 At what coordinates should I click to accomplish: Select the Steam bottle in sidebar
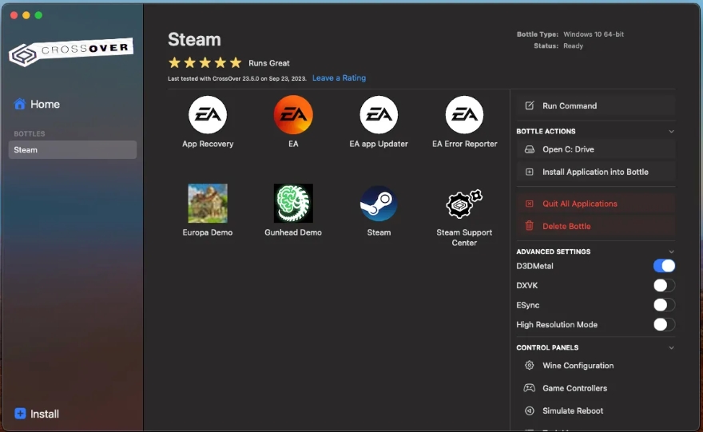click(x=72, y=150)
